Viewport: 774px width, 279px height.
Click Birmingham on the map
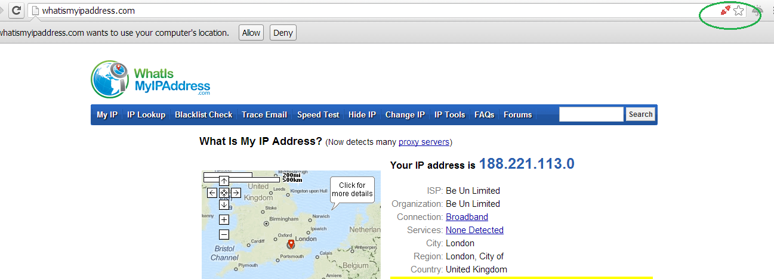coord(283,219)
